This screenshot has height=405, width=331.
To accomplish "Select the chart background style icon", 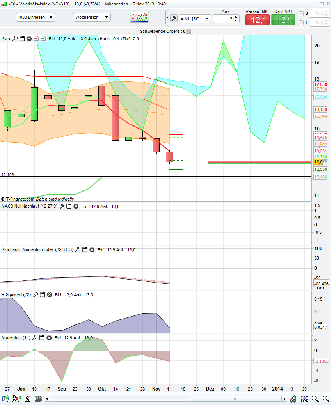I will tap(140, 17).
